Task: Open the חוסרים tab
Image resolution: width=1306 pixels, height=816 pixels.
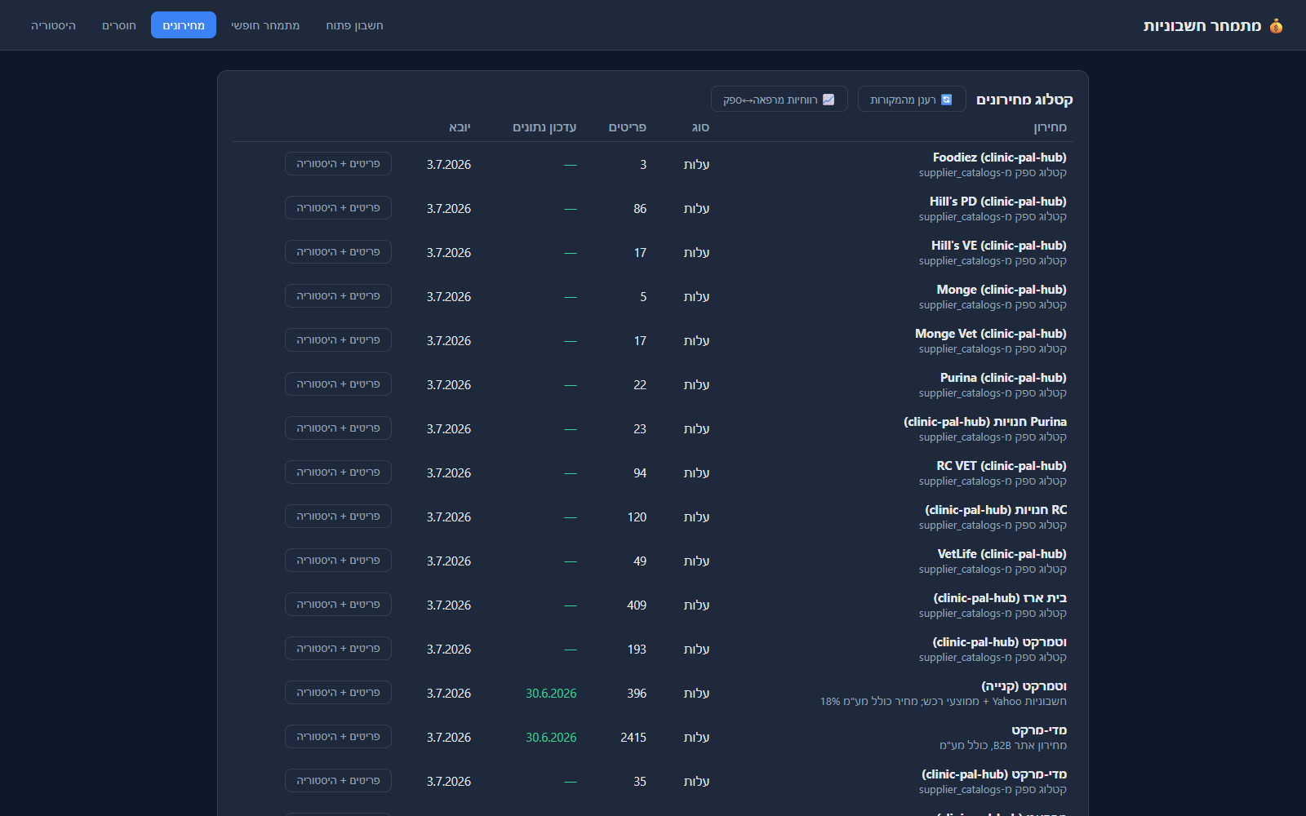Action: (119, 25)
